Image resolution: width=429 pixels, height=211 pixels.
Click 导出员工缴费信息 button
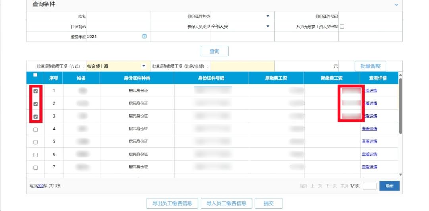coord(172,203)
